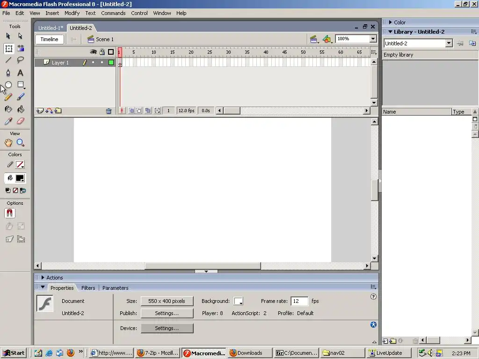
Task: Select the Zoom magnifier tool
Action: click(21, 143)
